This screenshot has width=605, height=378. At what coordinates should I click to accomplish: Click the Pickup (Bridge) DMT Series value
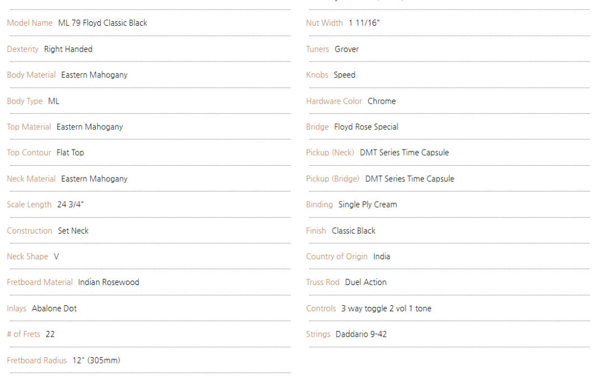[x=409, y=179]
